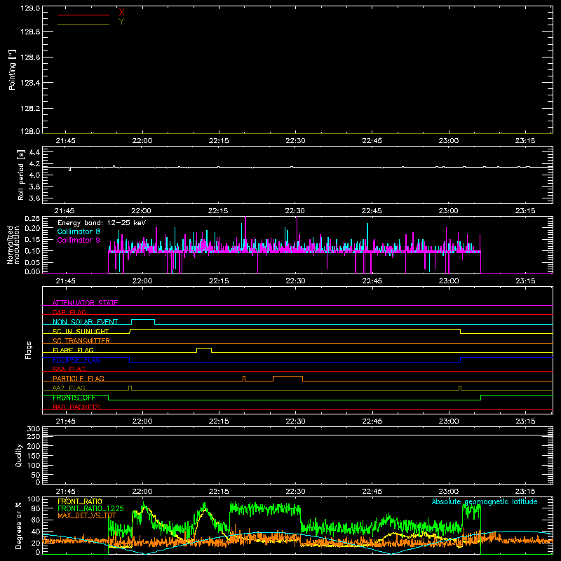Click the FLARE_FLAG label
The height and width of the screenshot is (561, 561).
pyautogui.click(x=73, y=350)
